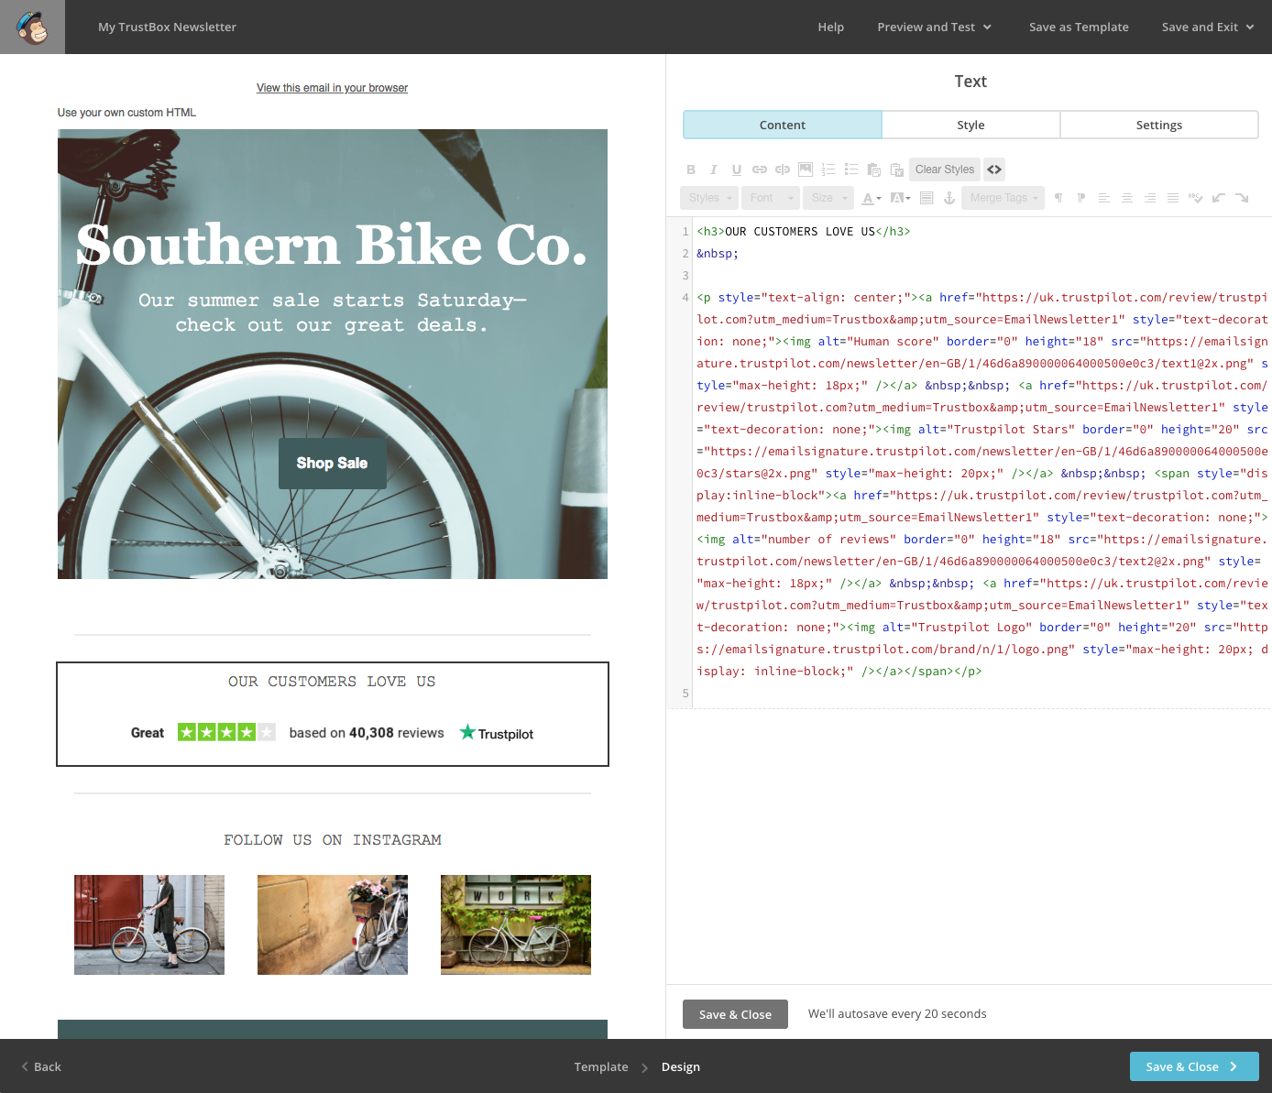Go Back to previous step
This screenshot has height=1093, width=1272.
coord(41,1066)
